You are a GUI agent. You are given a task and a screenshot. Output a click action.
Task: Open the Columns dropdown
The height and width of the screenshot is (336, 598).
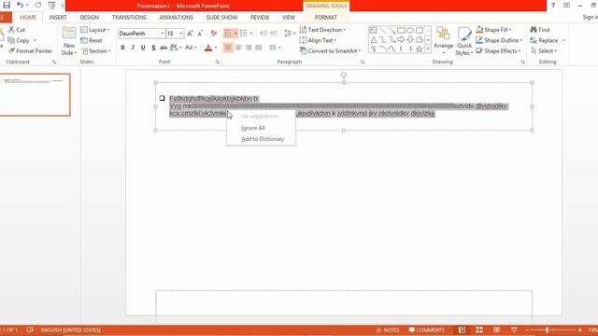pyautogui.click(x=275, y=48)
